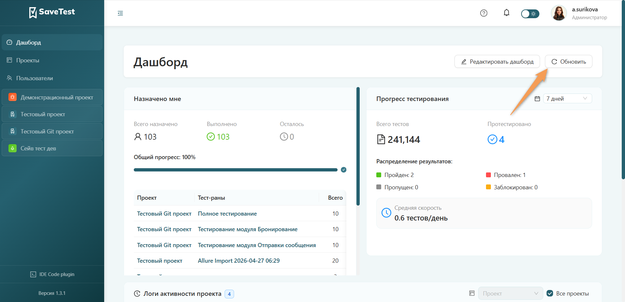Click the Проект column header
Viewport: 625px width, 302px height.
164,198
